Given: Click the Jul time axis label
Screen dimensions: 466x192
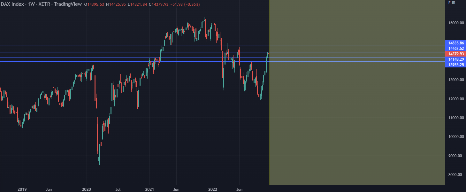Looking at the screenshot, I should (x=118, y=189).
